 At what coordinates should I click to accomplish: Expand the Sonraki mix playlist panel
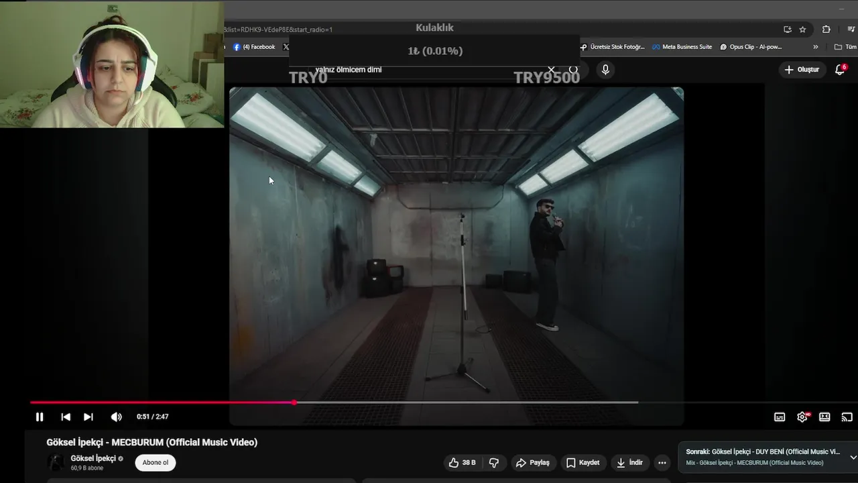[853, 458]
